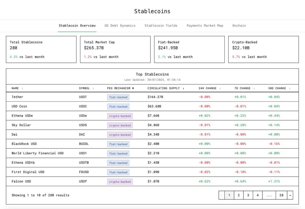The height and width of the screenshot is (209, 305).
Task: Switch to the Stablecoin Overview tab
Action: tap(77, 25)
